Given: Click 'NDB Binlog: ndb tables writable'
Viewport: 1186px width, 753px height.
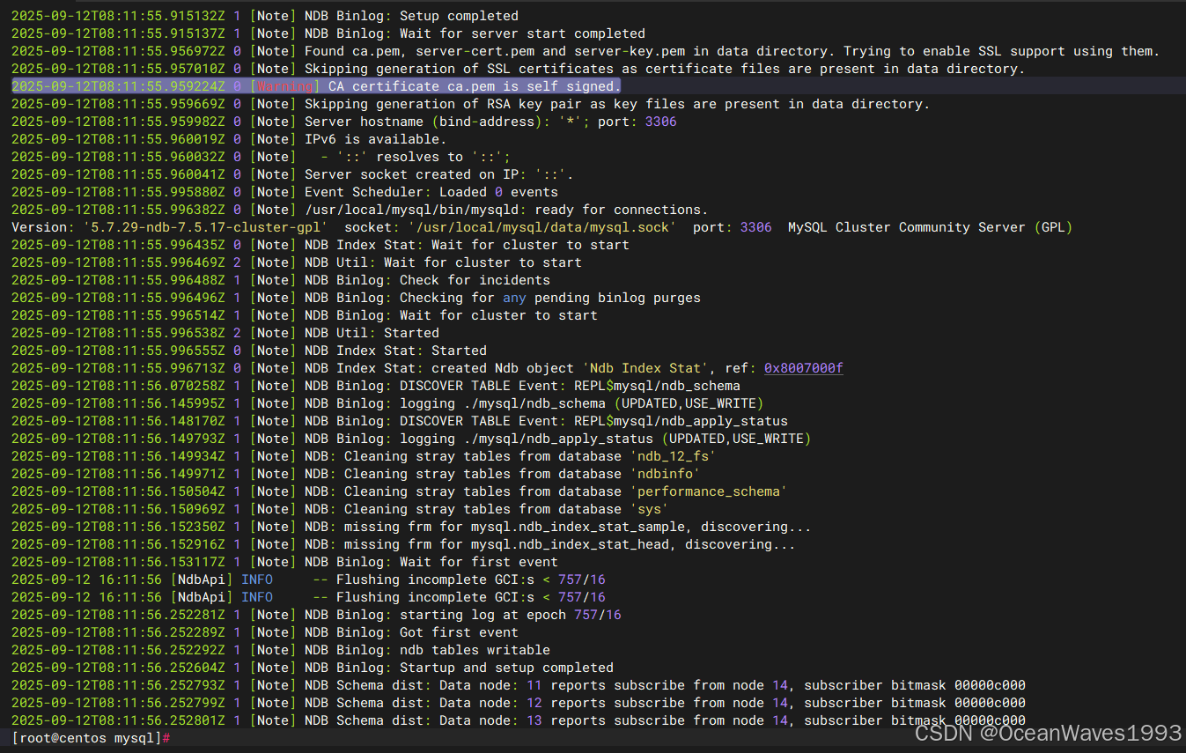Looking at the screenshot, I should [427, 650].
